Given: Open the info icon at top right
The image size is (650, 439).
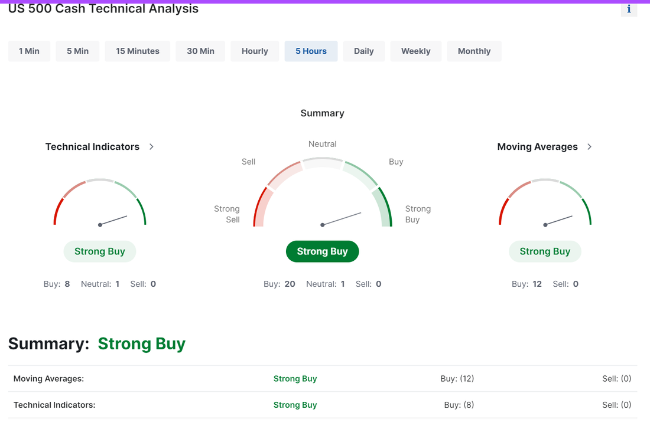Looking at the screenshot, I should tap(629, 9).
